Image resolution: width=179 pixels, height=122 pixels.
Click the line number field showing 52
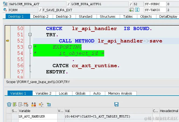pos(138,4)
